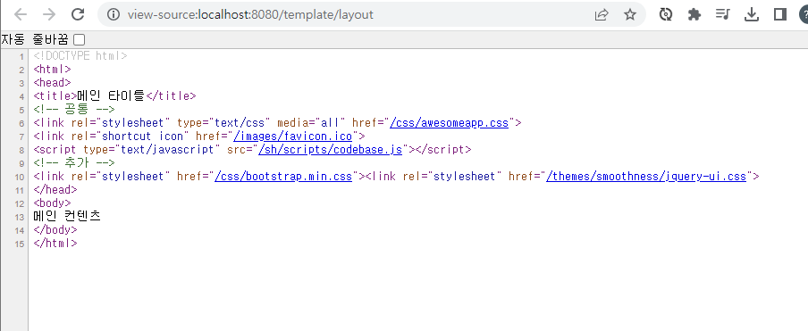The width and height of the screenshot is (808, 331).
Task: Open the /themes/smoothness/jquery-ui.css link
Action: (646, 177)
